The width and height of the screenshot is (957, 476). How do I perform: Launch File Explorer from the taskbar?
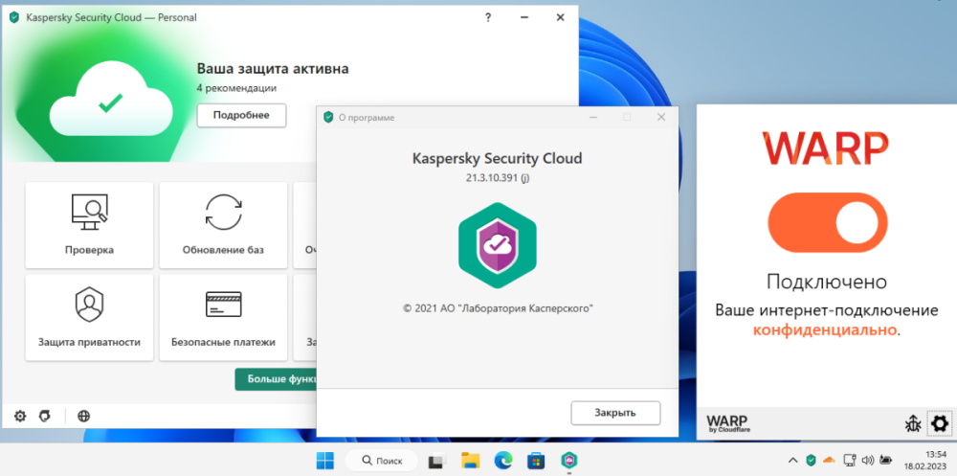click(x=469, y=460)
